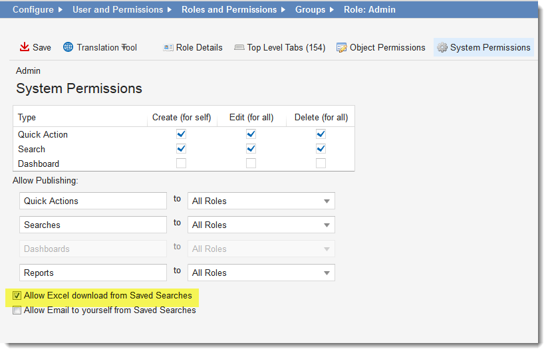548x353 pixels.
Task: Open Quick Actions All Roles dropdown
Action: click(x=261, y=201)
